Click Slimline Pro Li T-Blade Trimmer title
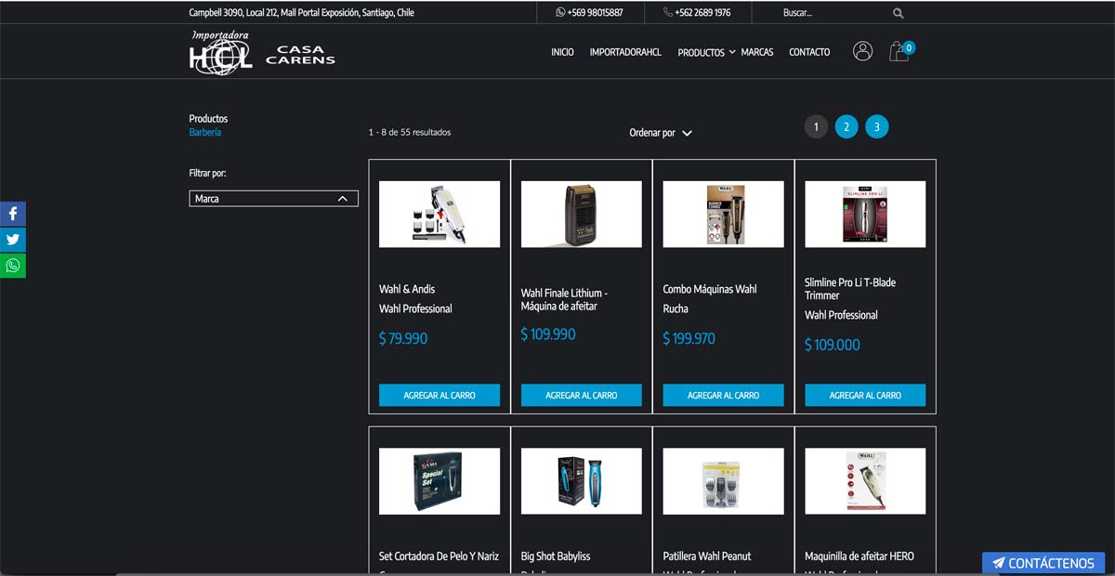This screenshot has height=576, width=1115. click(x=850, y=289)
